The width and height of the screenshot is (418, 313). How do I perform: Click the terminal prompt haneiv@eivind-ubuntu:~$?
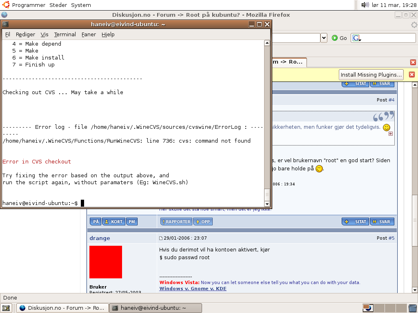click(40, 203)
